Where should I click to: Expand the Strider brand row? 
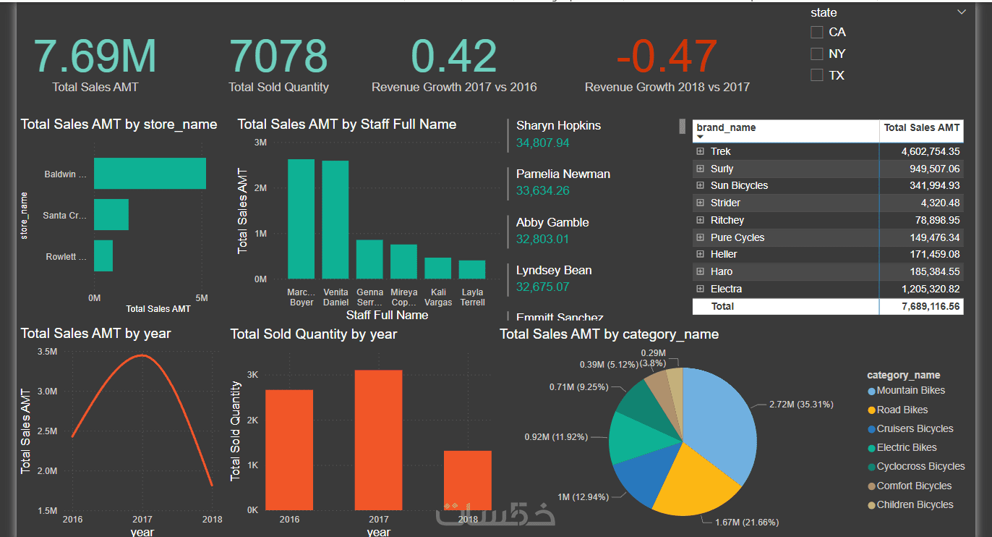click(x=700, y=203)
